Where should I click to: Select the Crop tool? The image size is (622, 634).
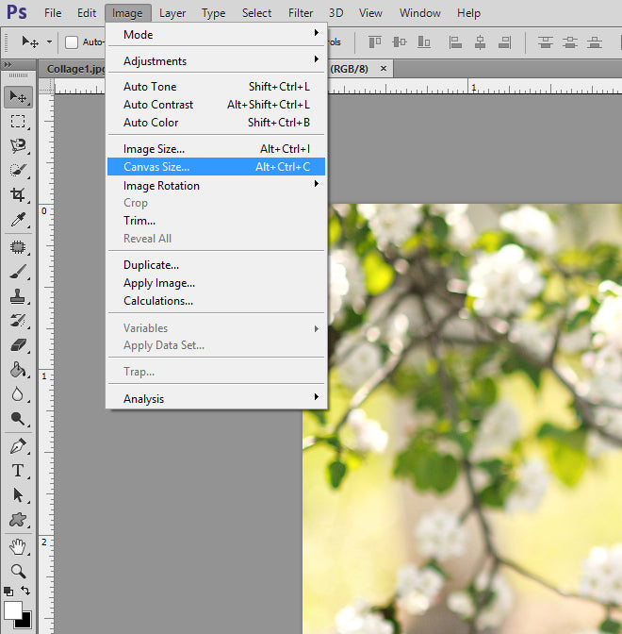pos(18,194)
